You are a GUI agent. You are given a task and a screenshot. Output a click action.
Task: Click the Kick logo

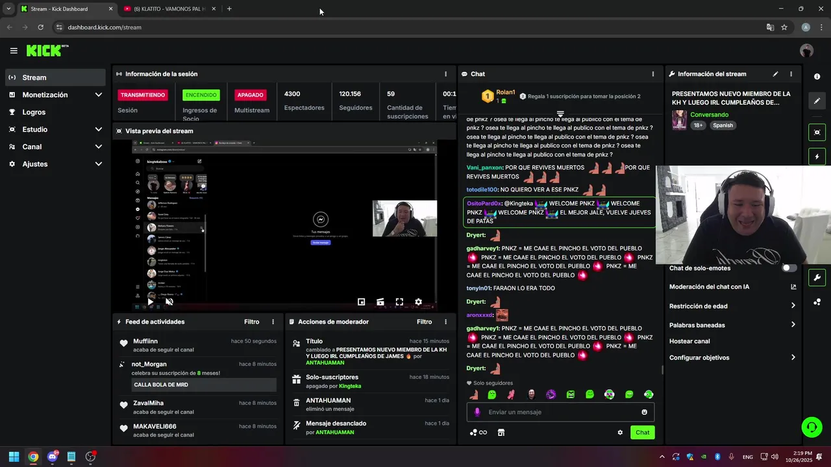pos(47,51)
